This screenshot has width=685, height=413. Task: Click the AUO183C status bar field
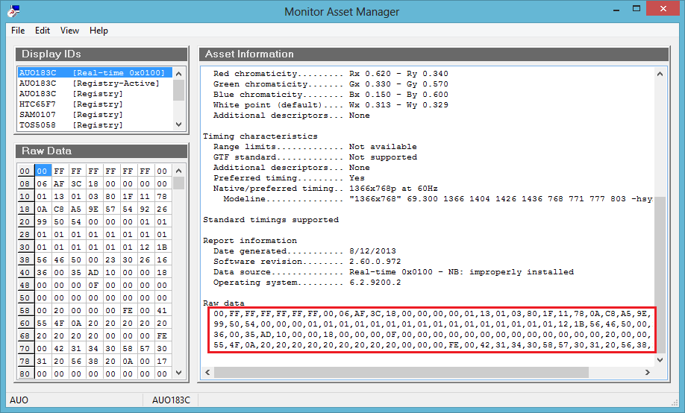[x=171, y=400]
